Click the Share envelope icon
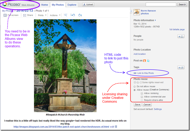This screenshot has height=131, width=190. coord(25,15)
